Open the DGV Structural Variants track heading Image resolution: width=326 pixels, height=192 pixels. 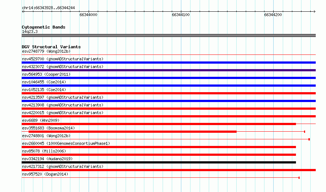point(51,47)
